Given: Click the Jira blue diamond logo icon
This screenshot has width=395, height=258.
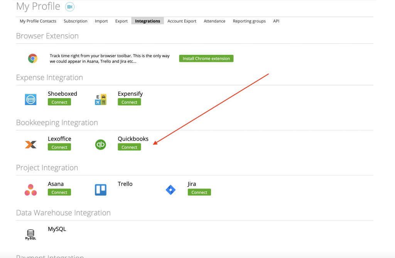Looking at the screenshot, I should point(170,190).
